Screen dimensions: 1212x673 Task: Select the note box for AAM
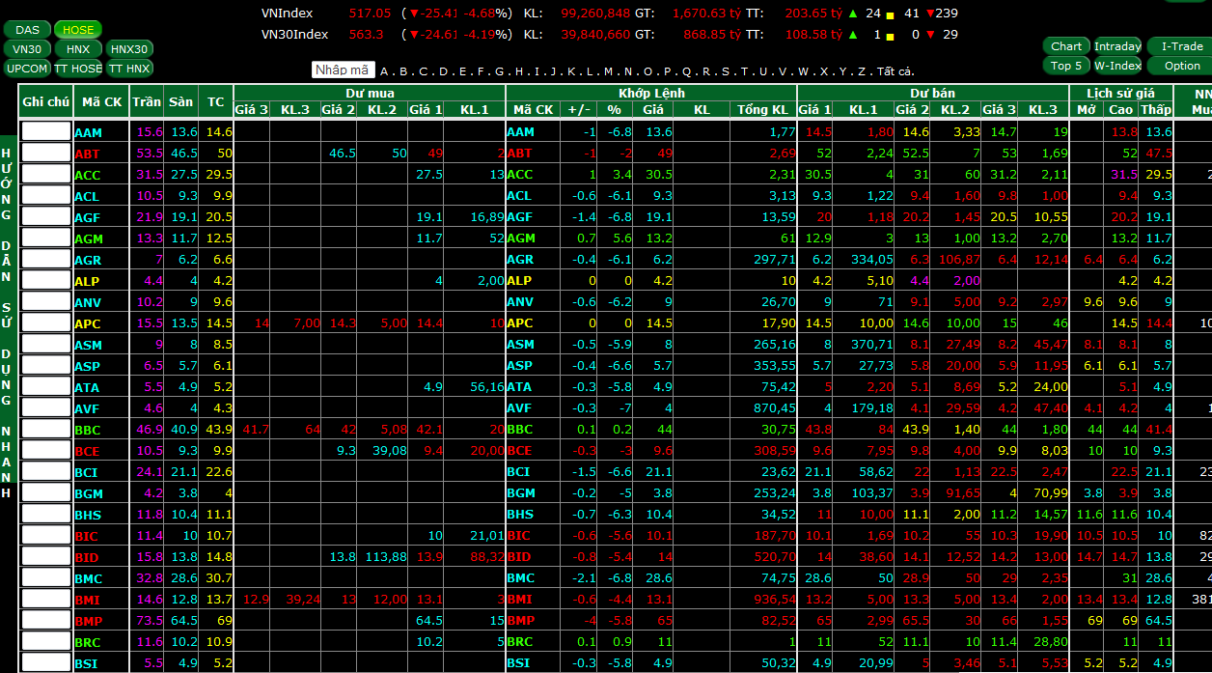tap(46, 131)
